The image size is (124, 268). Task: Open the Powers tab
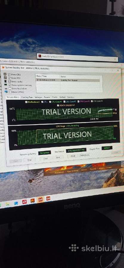pos(47,97)
